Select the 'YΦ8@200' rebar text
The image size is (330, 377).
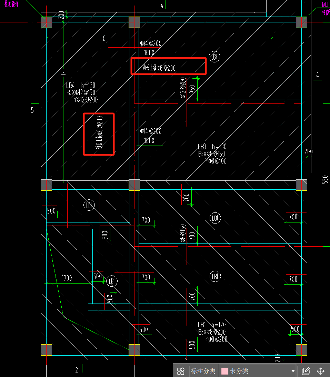tap(216, 339)
